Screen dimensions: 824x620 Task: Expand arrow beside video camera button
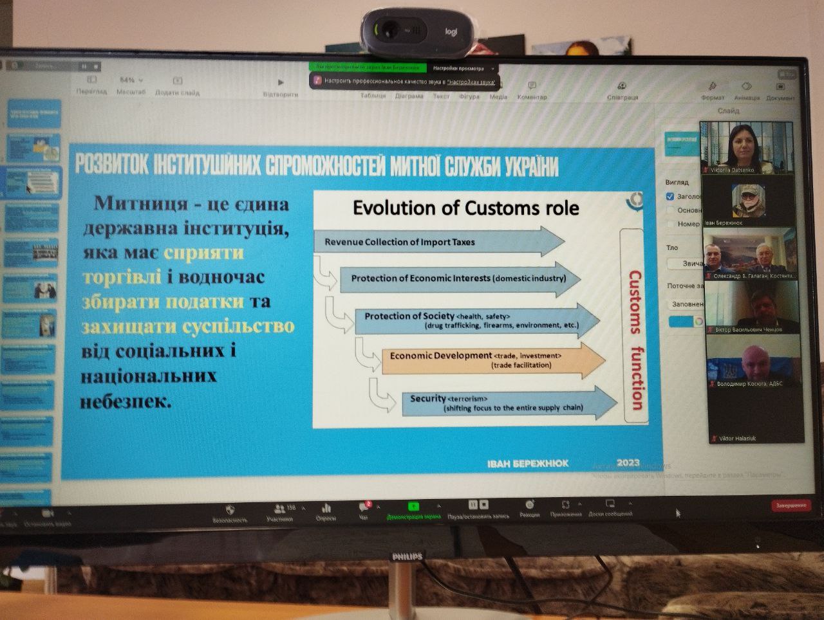69,513
